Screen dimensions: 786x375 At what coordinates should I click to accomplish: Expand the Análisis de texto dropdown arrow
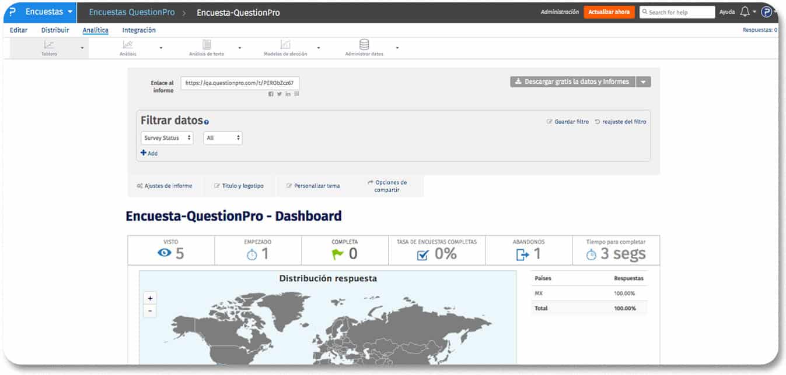240,48
